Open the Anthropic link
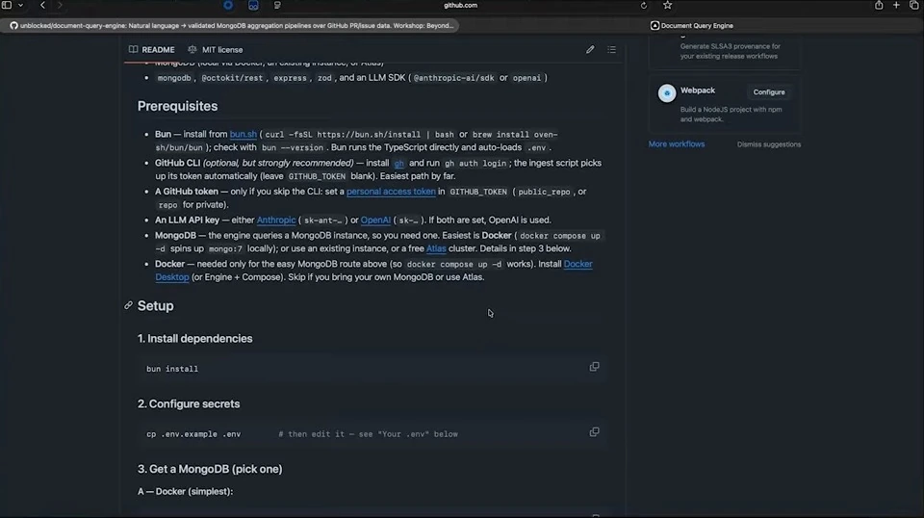 tap(276, 220)
